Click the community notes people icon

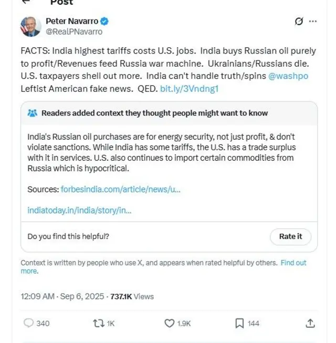click(32, 112)
